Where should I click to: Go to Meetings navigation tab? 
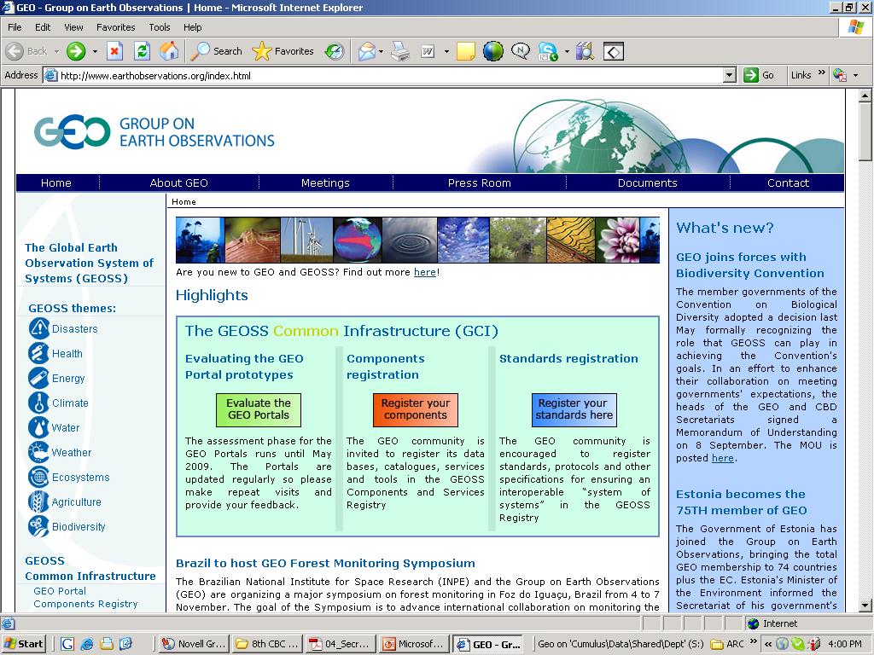click(x=325, y=183)
